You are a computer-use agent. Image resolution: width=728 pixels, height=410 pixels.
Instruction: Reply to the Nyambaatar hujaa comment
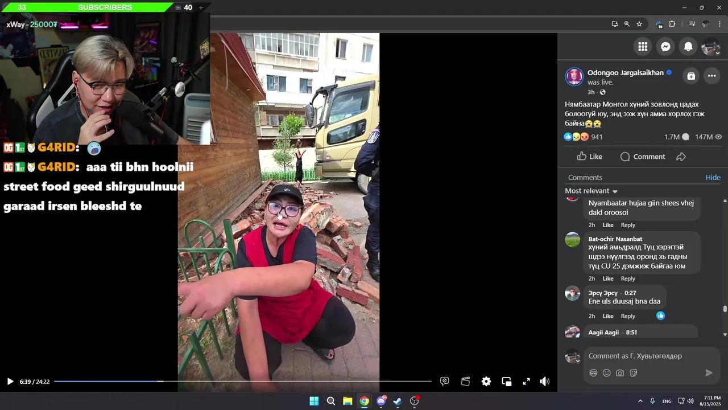(628, 225)
